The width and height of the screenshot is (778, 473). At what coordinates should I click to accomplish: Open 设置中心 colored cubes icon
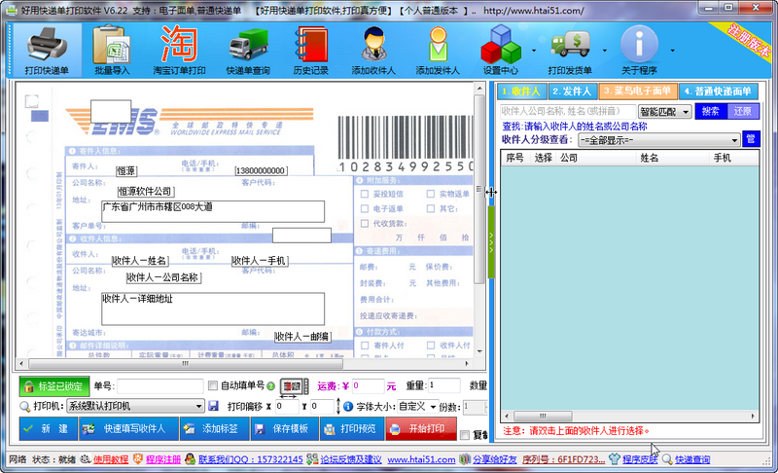point(501,51)
